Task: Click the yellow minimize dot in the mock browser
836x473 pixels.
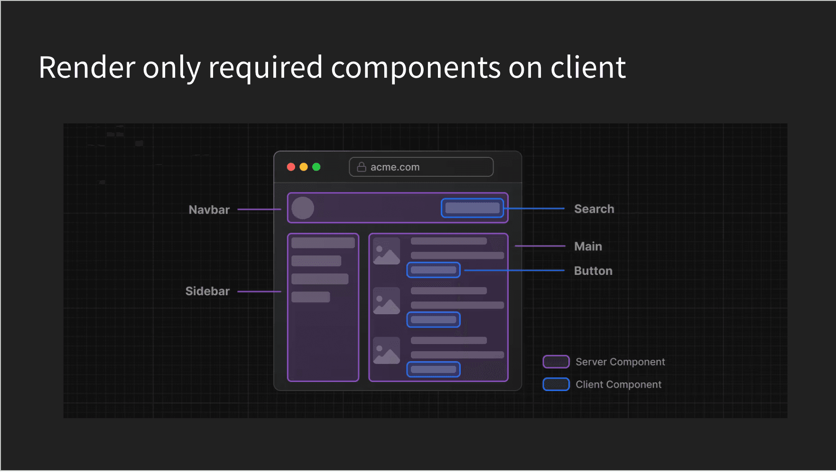Action: click(x=304, y=167)
